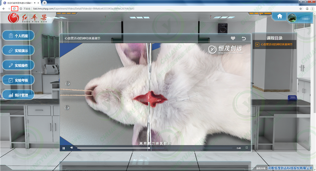Open 个人档案 from the sidebar
Screen dimensions: 316x171
pyautogui.click(x=18, y=36)
